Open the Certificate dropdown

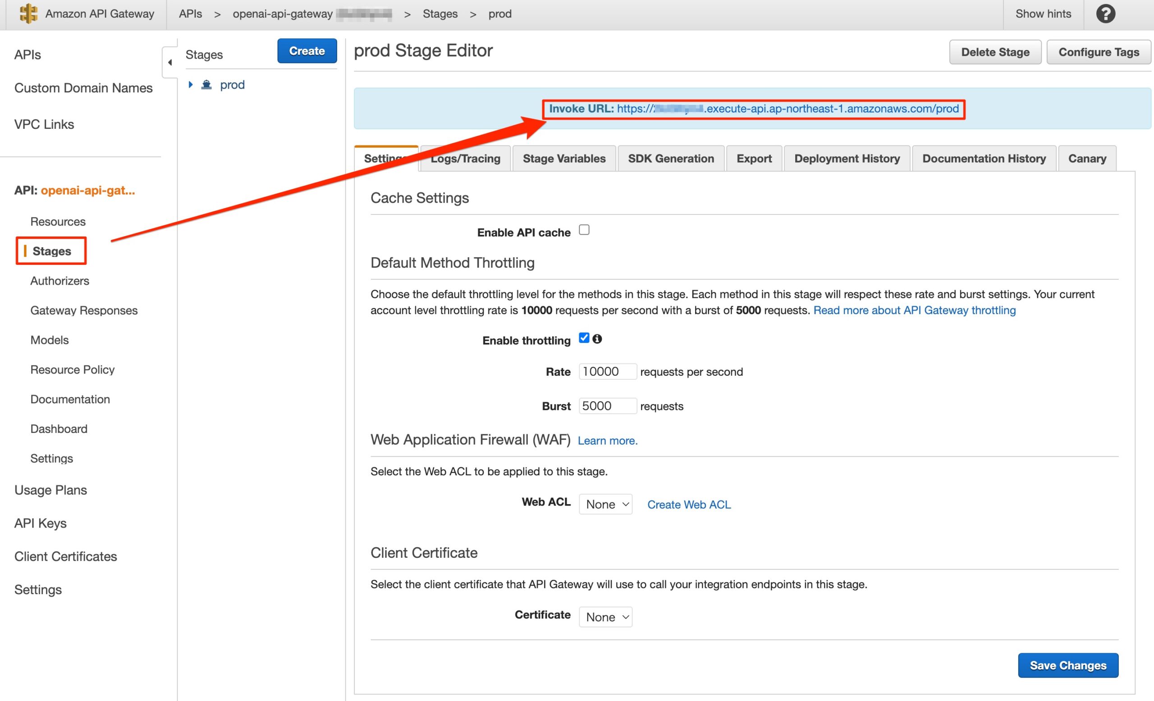click(x=605, y=617)
